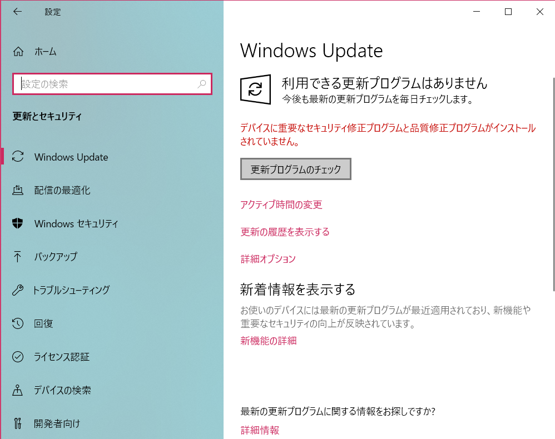Click the large update status icon
555x439 pixels.
click(x=256, y=89)
